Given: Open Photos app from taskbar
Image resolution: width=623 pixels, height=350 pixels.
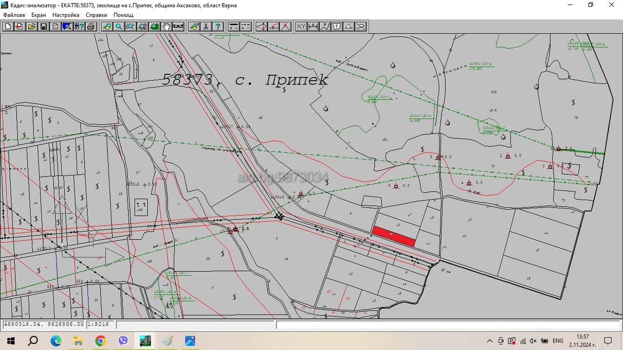Looking at the screenshot, I should tap(190, 341).
